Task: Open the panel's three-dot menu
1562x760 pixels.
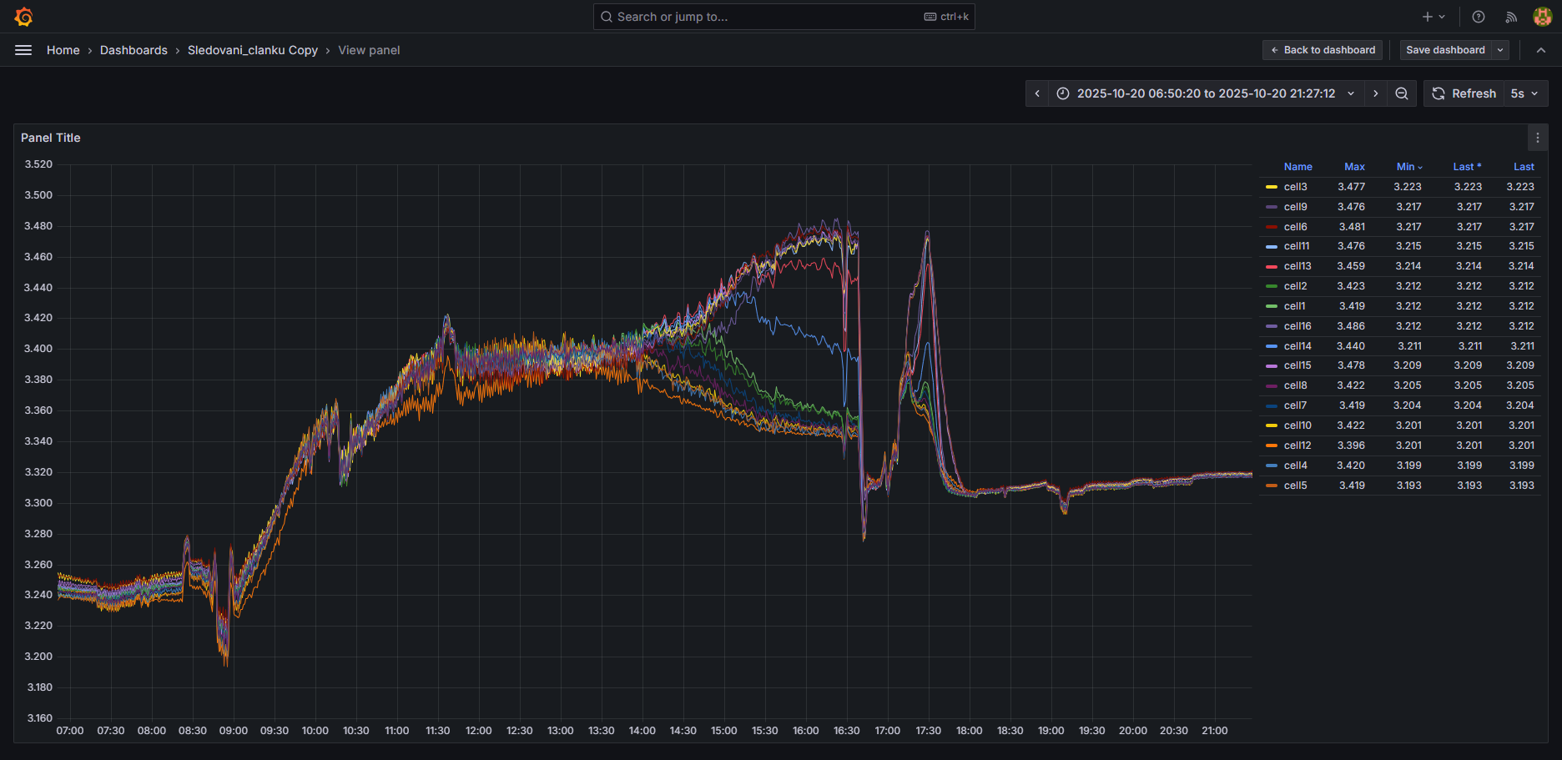Action: click(1538, 138)
